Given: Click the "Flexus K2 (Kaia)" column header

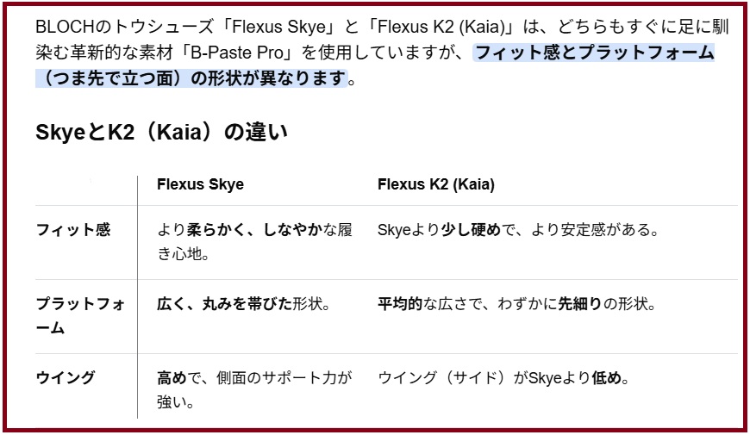Looking at the screenshot, I should pyautogui.click(x=435, y=184).
